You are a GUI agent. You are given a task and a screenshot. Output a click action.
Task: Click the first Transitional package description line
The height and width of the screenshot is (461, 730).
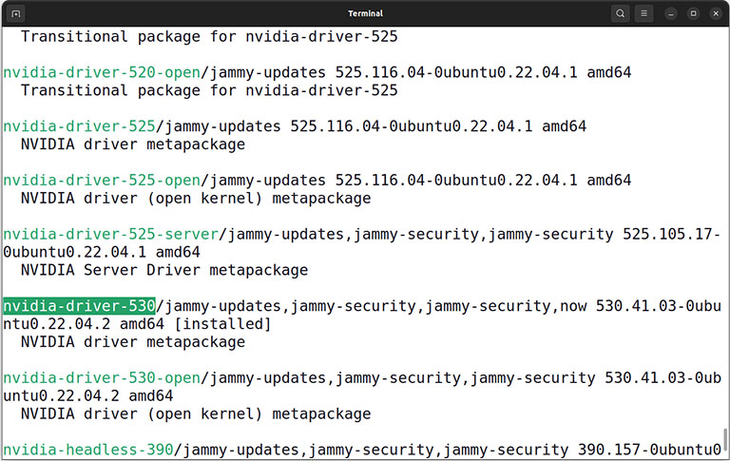point(209,36)
